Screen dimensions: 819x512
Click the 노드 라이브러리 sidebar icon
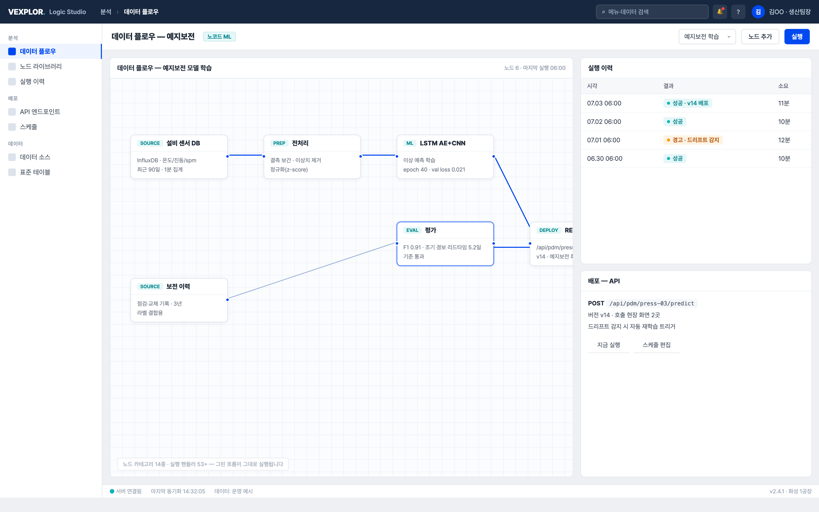pos(12,66)
